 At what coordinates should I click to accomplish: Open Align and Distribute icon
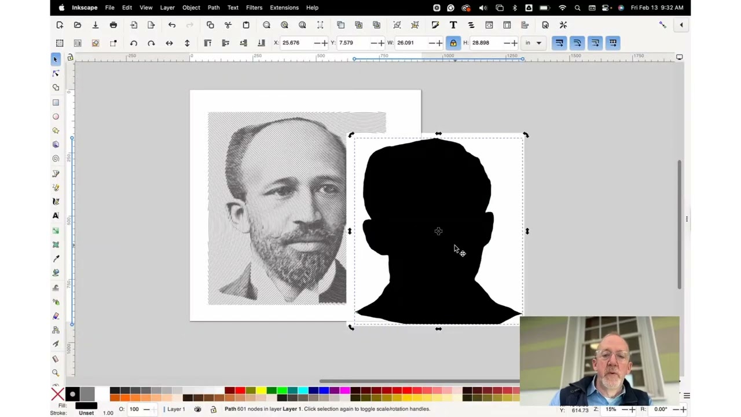[525, 25]
